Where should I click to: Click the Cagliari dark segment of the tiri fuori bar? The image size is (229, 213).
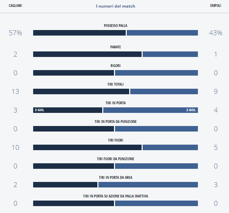click(x=87, y=147)
